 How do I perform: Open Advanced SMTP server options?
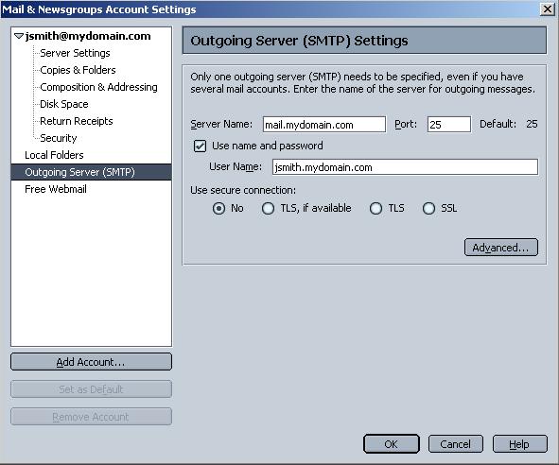coord(501,248)
